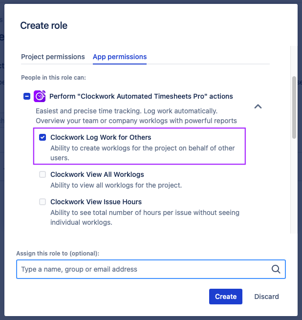Click the magnifier icon in the assign field
This screenshot has height=320, width=302.
[276, 269]
